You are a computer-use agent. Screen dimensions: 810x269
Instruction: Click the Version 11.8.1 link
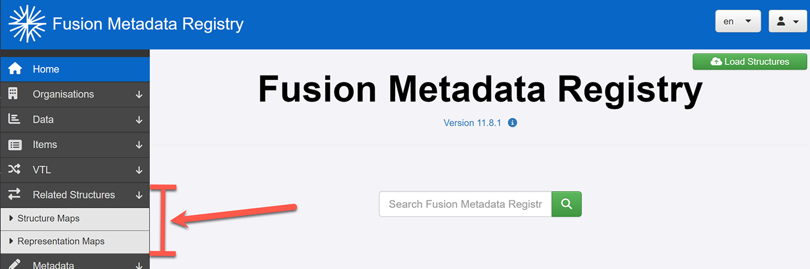click(472, 123)
